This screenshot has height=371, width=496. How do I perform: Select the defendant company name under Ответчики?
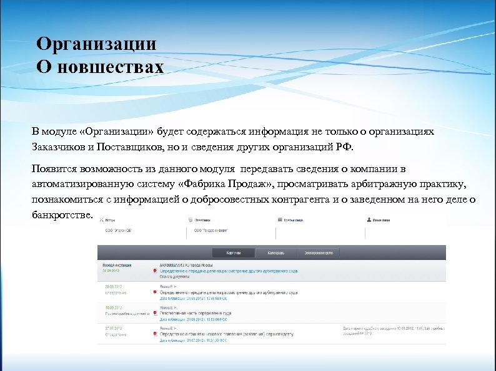pos(211,231)
